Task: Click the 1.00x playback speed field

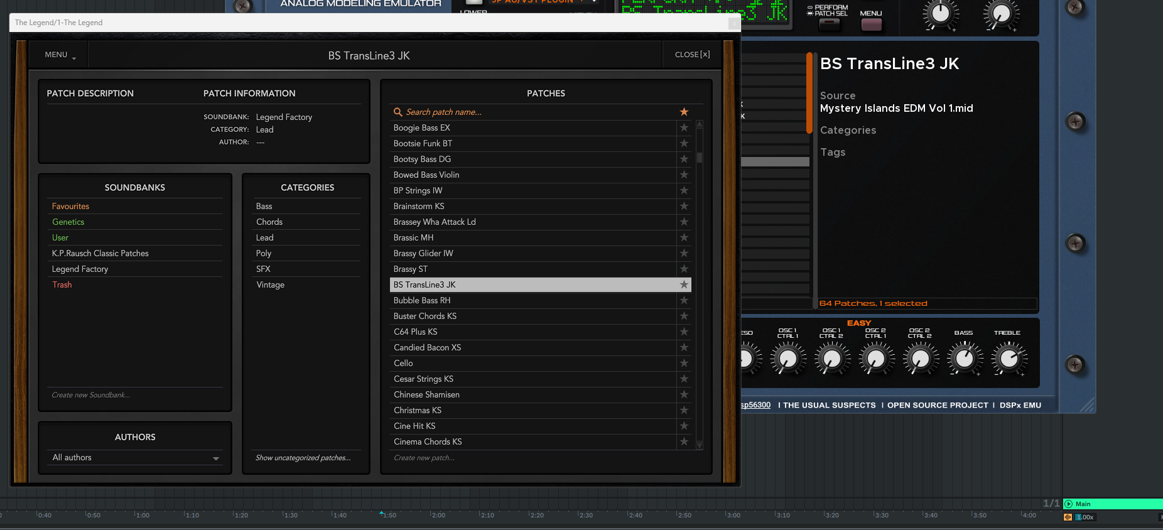Action: (1085, 517)
